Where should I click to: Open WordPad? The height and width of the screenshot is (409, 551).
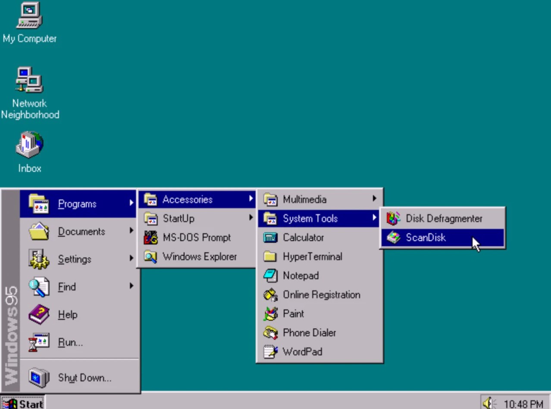click(302, 352)
